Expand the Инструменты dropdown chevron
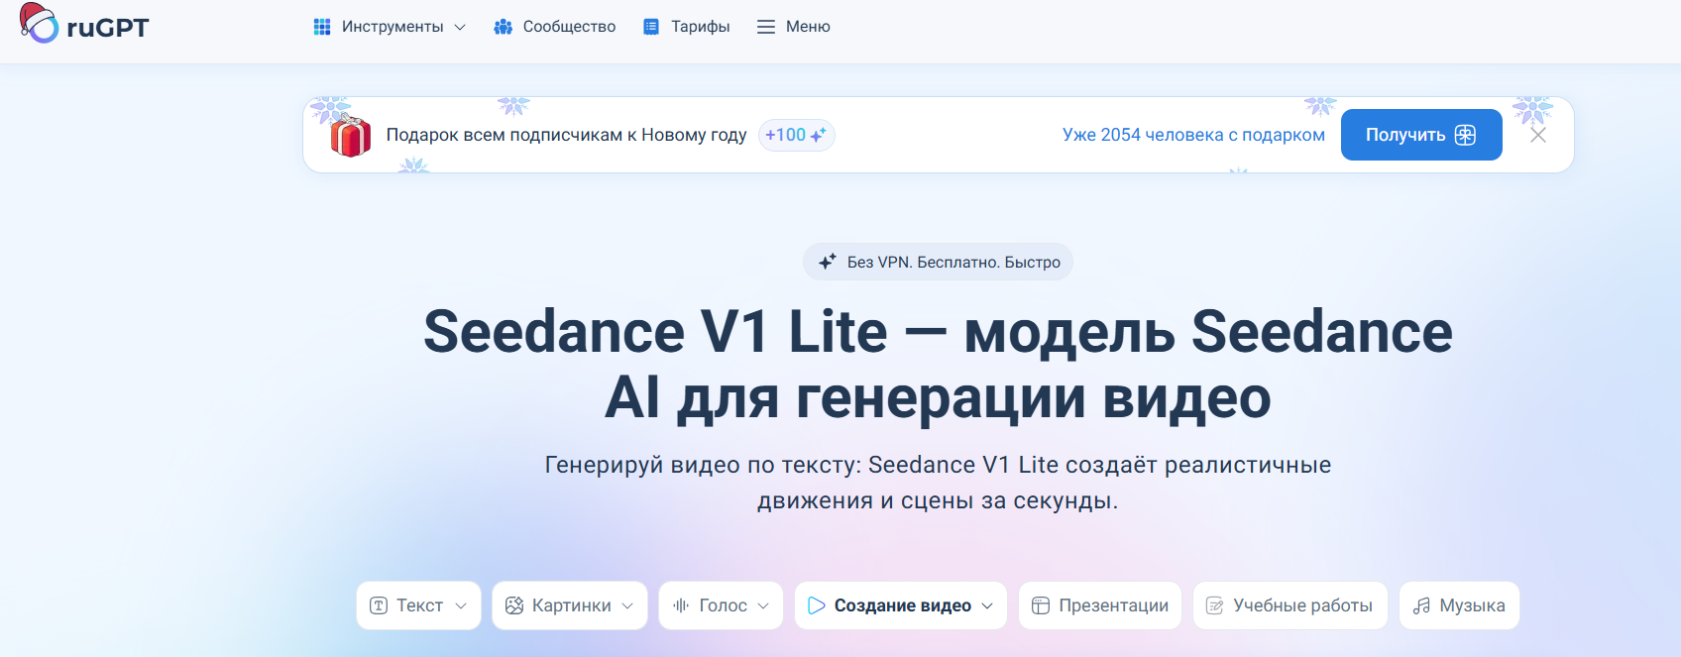This screenshot has height=657, width=1681. 460,27
